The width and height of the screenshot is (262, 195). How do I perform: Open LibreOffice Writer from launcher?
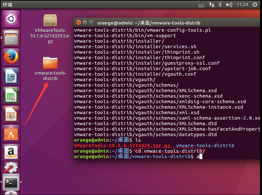11,76
